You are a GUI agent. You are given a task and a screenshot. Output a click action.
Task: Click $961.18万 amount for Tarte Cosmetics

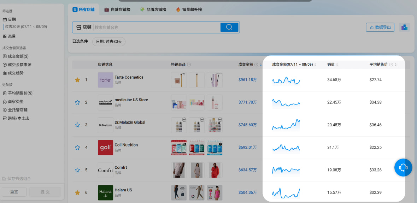pos(248,80)
